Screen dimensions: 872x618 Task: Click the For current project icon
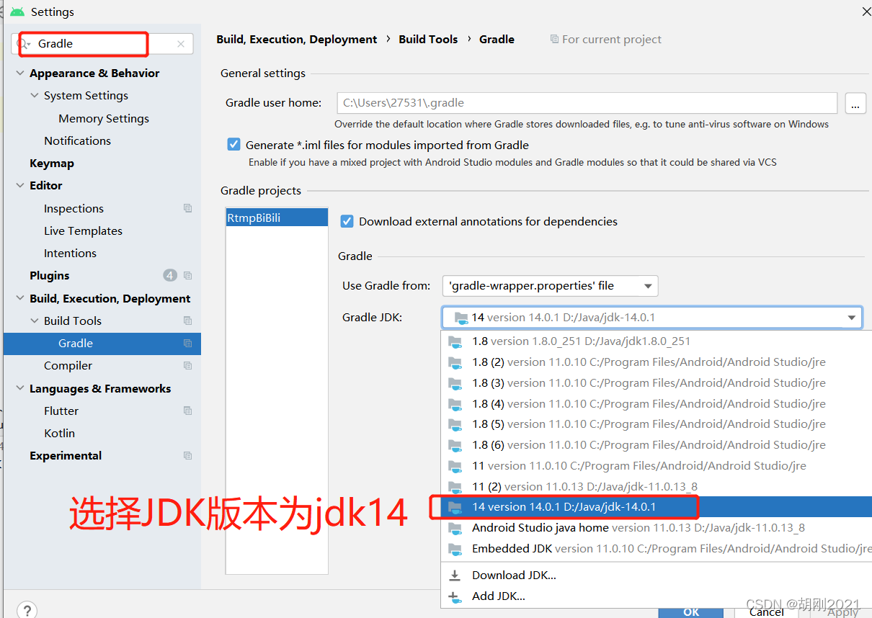553,39
